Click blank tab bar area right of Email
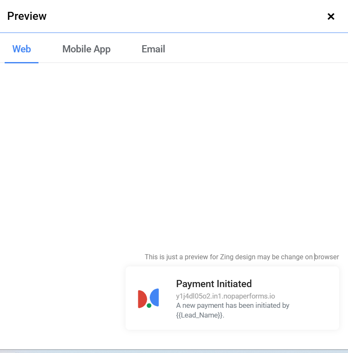The height and width of the screenshot is (353, 348). click(254, 49)
